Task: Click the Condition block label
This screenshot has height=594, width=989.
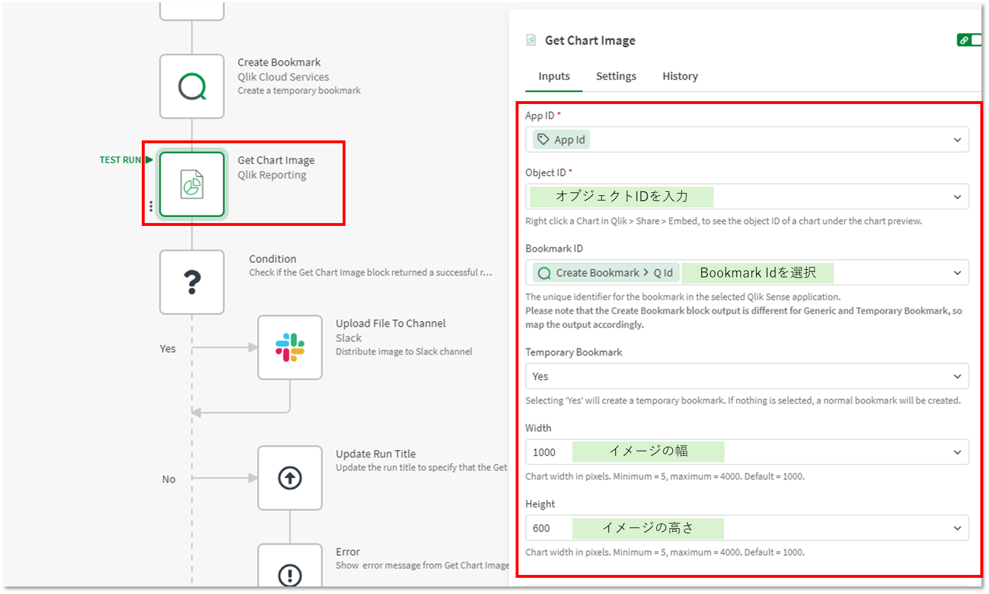Action: pyautogui.click(x=273, y=259)
